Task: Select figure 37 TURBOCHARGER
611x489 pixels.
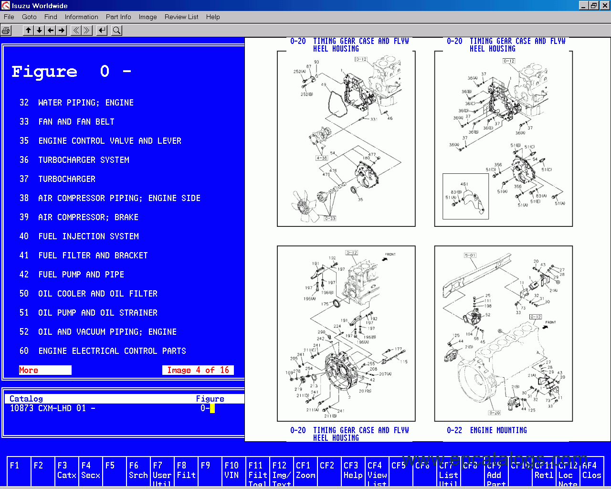Action: (57, 179)
